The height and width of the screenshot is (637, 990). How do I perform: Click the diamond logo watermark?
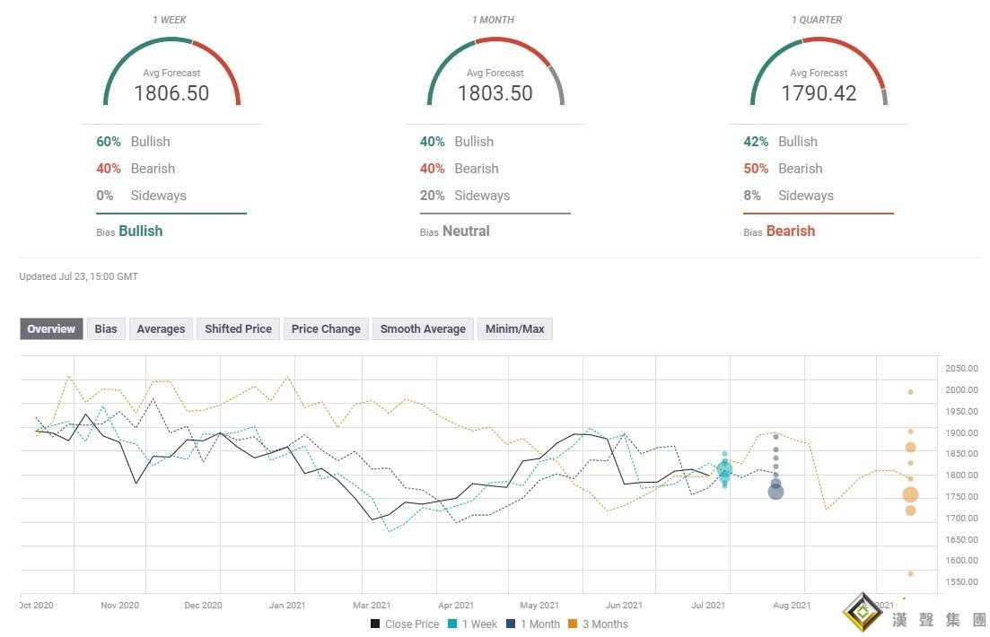coord(863,613)
